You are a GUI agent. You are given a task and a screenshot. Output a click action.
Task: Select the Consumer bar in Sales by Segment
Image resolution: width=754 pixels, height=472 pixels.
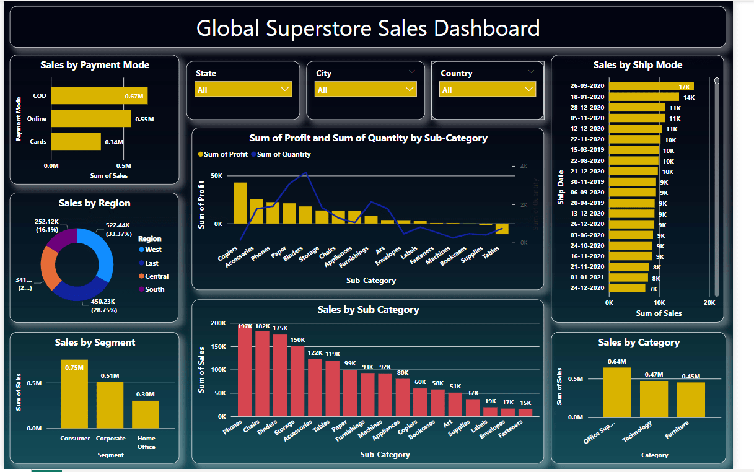(74, 396)
